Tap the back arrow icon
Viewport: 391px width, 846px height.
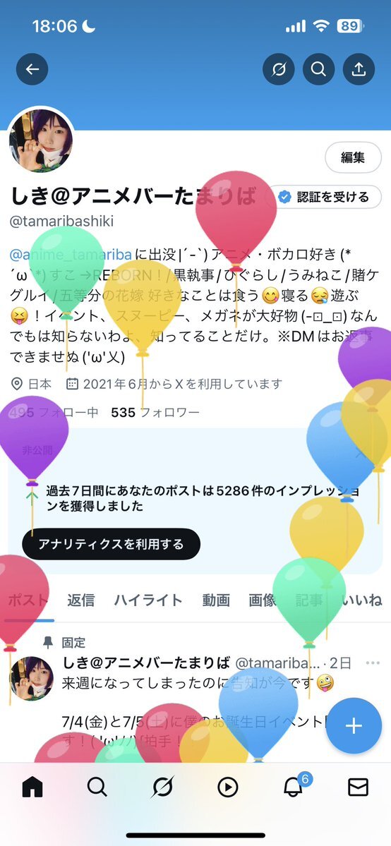pyautogui.click(x=32, y=69)
